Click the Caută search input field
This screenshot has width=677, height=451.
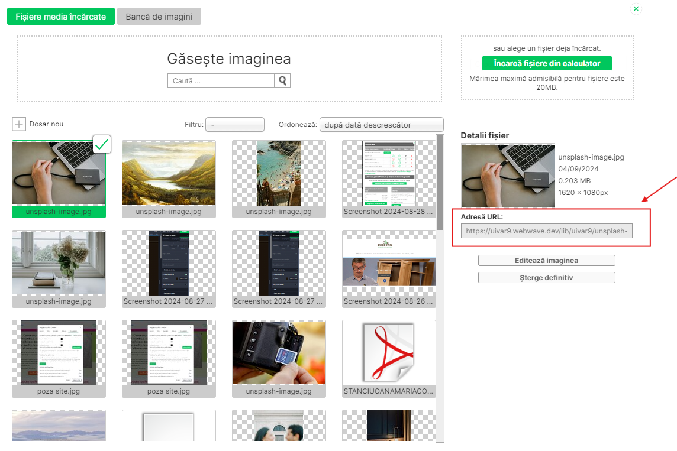pyautogui.click(x=221, y=81)
